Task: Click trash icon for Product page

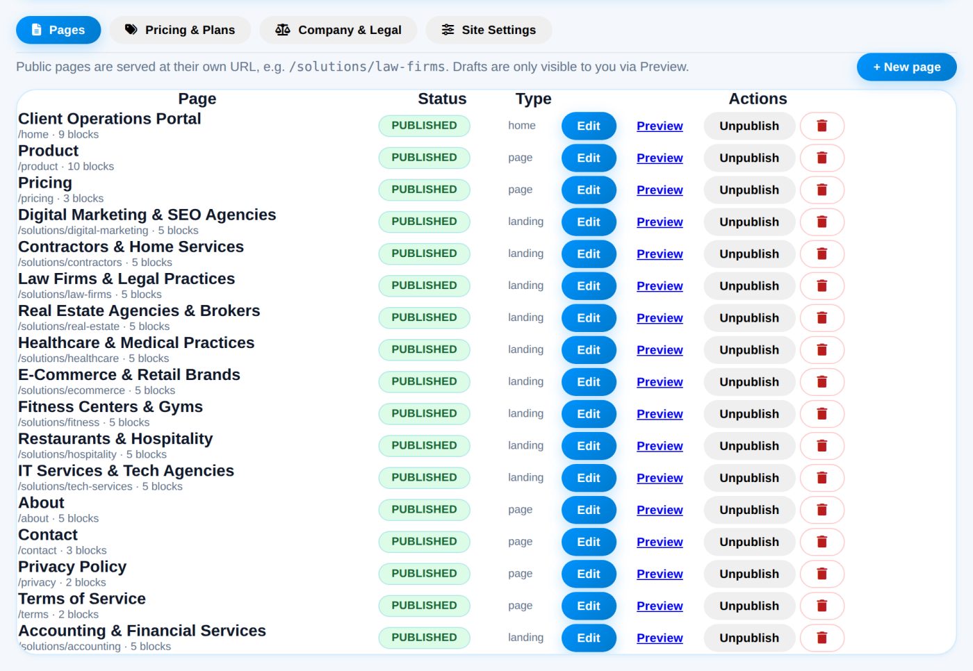Action: 821,158
